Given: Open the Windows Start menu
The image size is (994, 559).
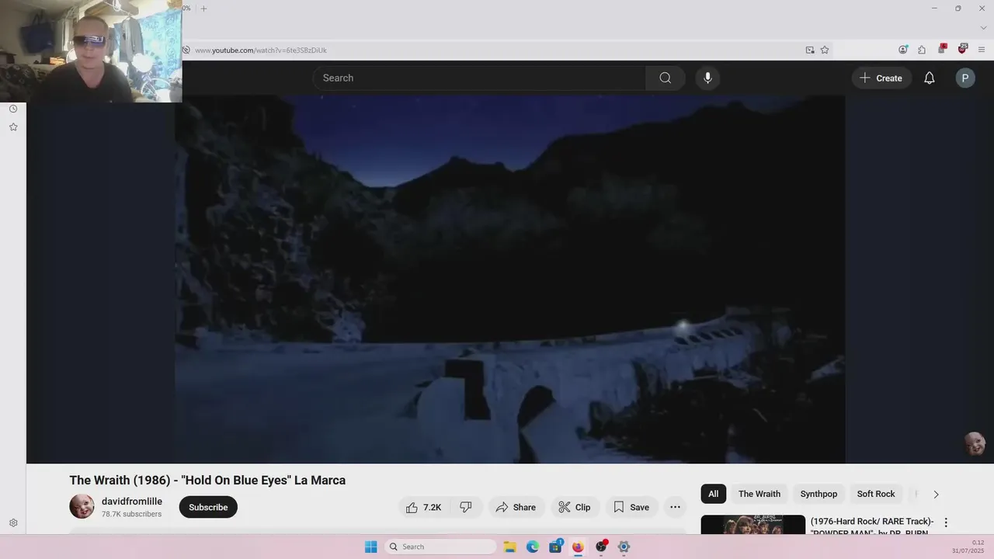Looking at the screenshot, I should pos(370,547).
